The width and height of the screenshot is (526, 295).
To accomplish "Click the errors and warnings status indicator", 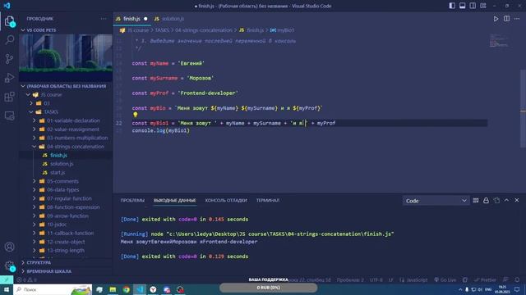I will point(27,279).
